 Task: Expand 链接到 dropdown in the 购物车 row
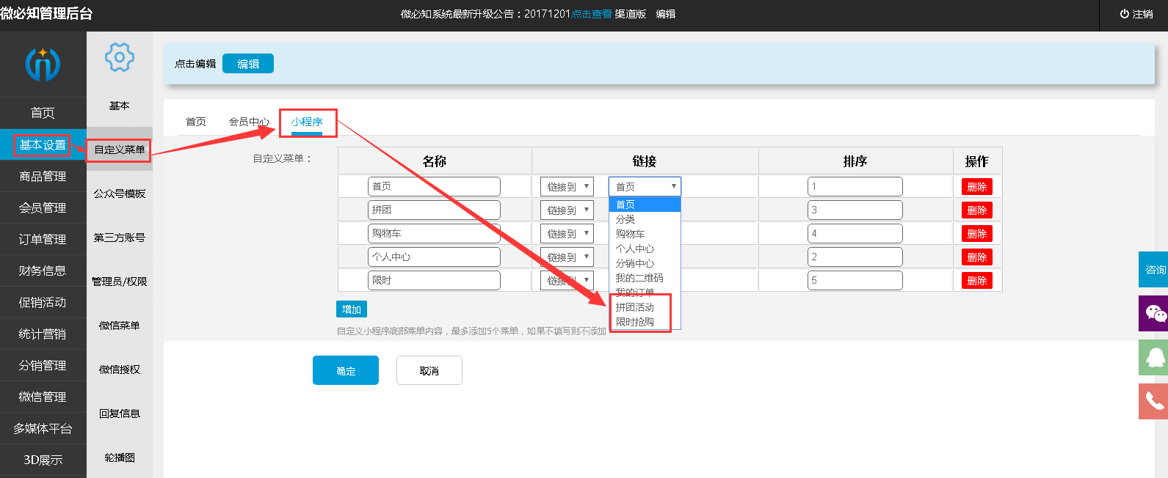click(x=567, y=234)
